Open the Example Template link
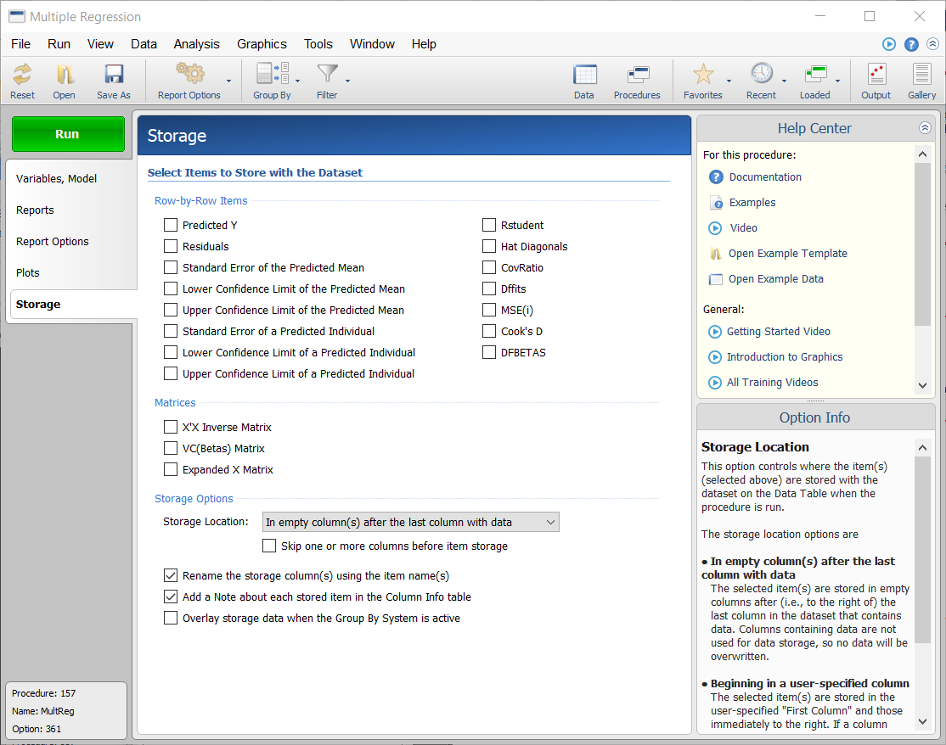Image resolution: width=946 pixels, height=745 pixels. (x=786, y=253)
